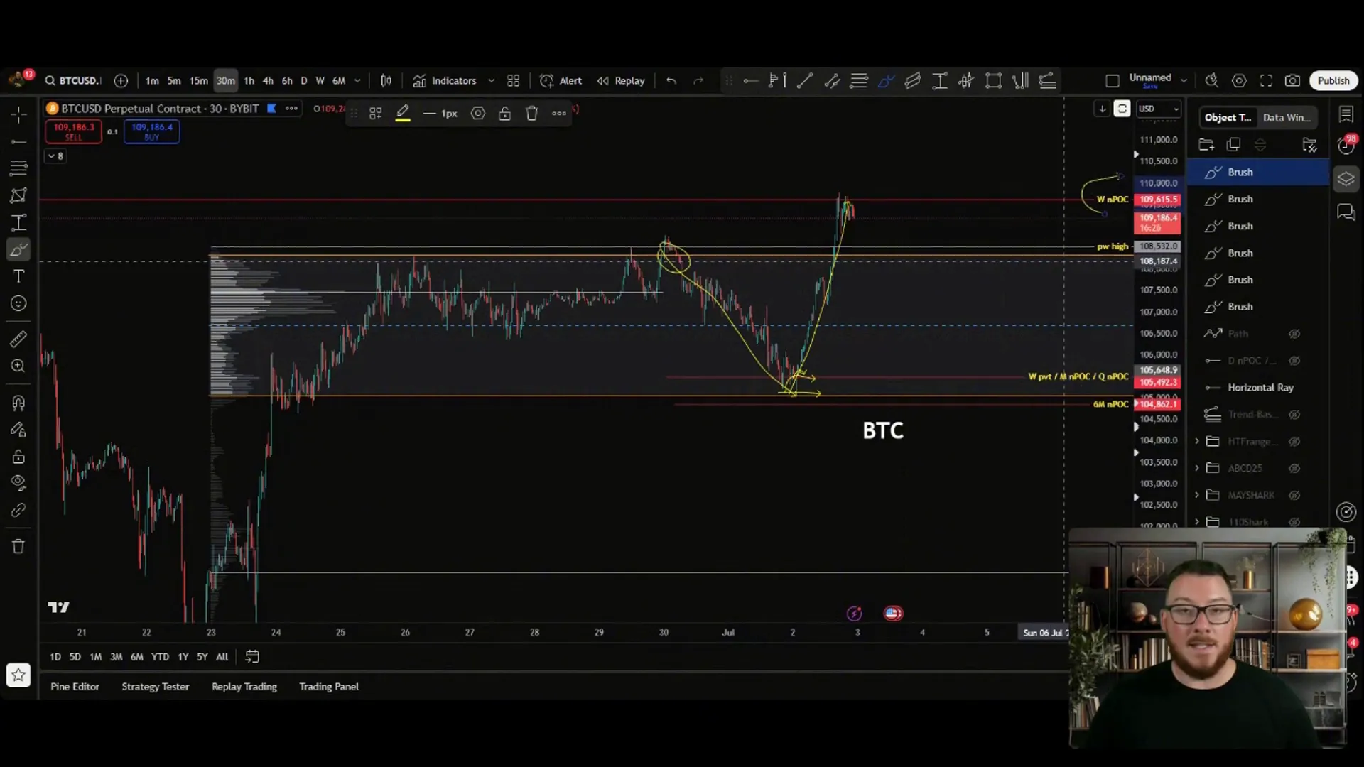This screenshot has width=1364, height=767.
Task: Collapse the indicator legend chevron showing 8
Action: [55, 156]
